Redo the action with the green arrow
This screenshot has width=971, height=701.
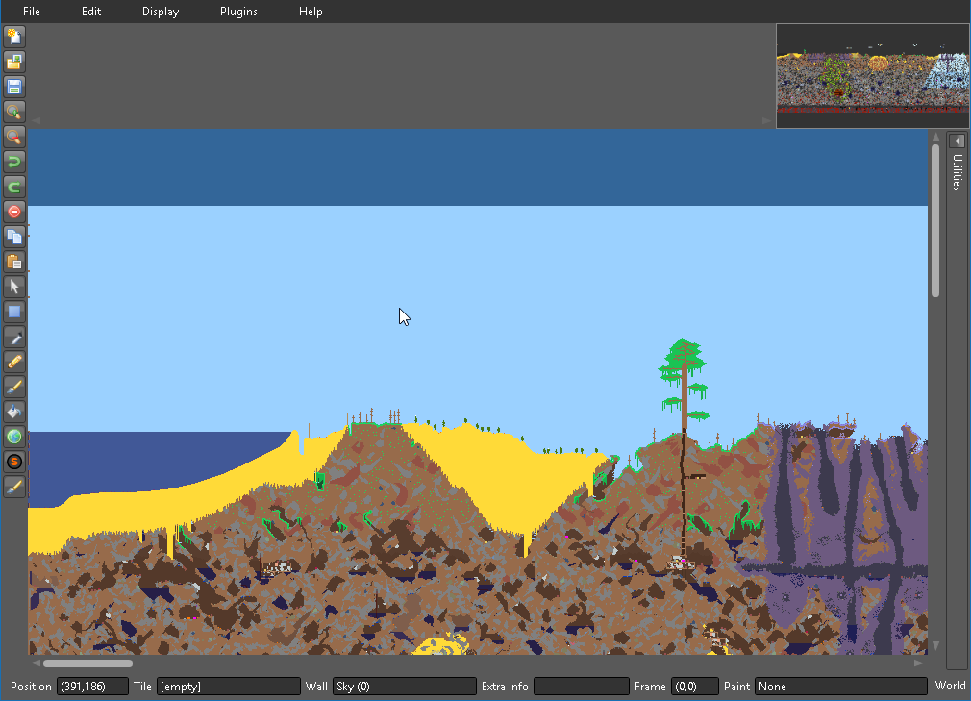pyautogui.click(x=14, y=187)
